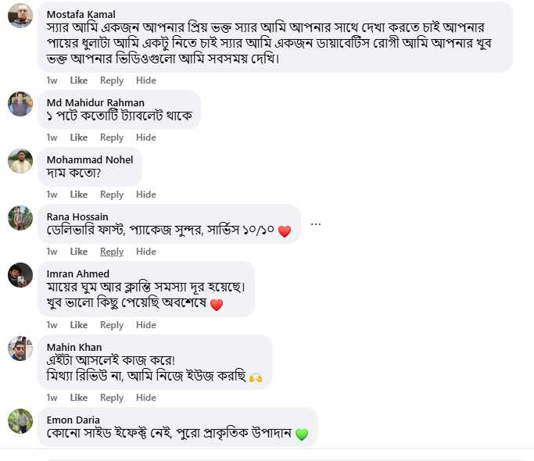The image size is (534, 461).
Task: Click Md Mahidur Rahman's avatar
Action: point(20,104)
